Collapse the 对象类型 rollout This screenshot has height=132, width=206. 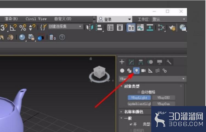[x=131, y=86]
